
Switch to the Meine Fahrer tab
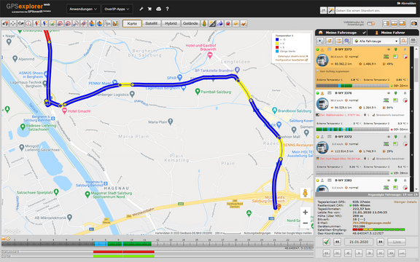pyautogui.click(x=393, y=33)
